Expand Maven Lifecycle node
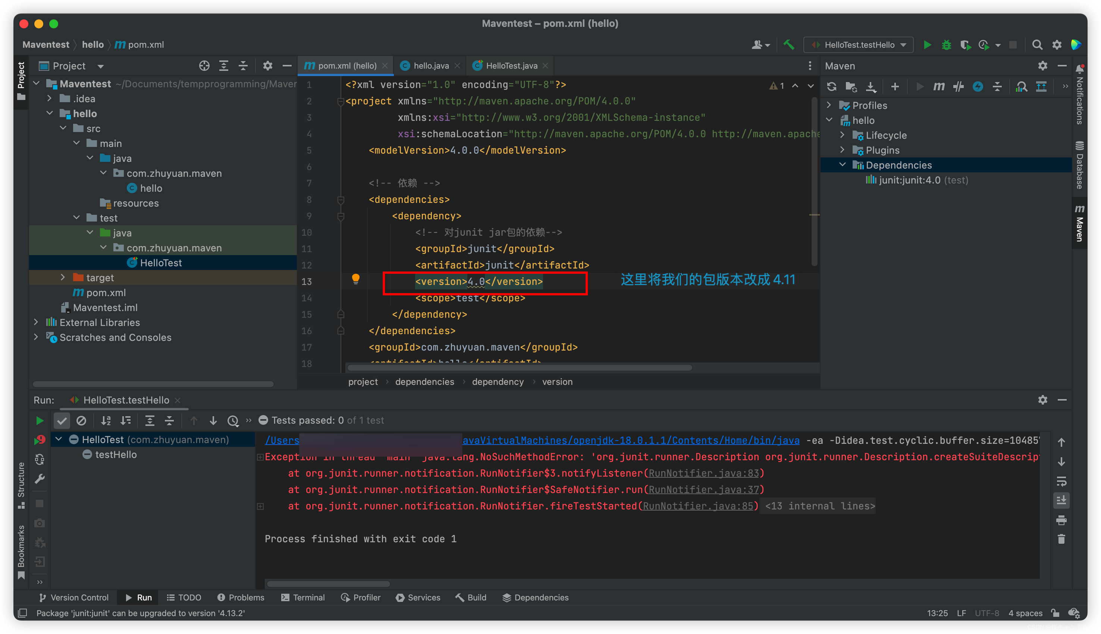This screenshot has width=1101, height=634. coord(843,135)
